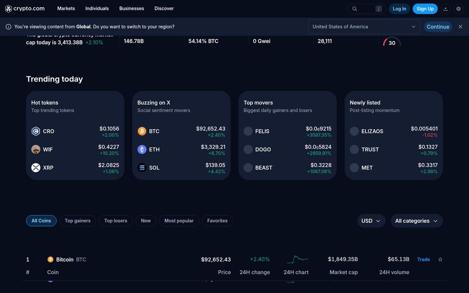This screenshot has height=293, width=469.
Task: Click the ELIZAOS placeholder icon
Action: pos(355,131)
